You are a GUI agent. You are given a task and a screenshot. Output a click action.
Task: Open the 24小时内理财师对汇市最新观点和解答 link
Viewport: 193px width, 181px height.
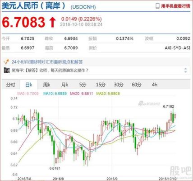[47, 62]
